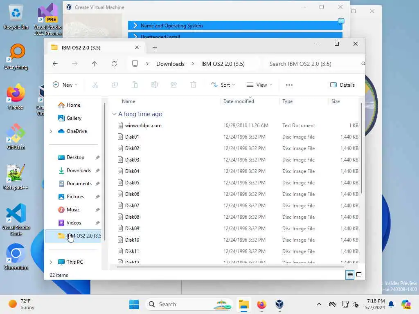Expand the chevron after Downloads in breadcrumb
The image size is (419, 314).
pos(193,64)
